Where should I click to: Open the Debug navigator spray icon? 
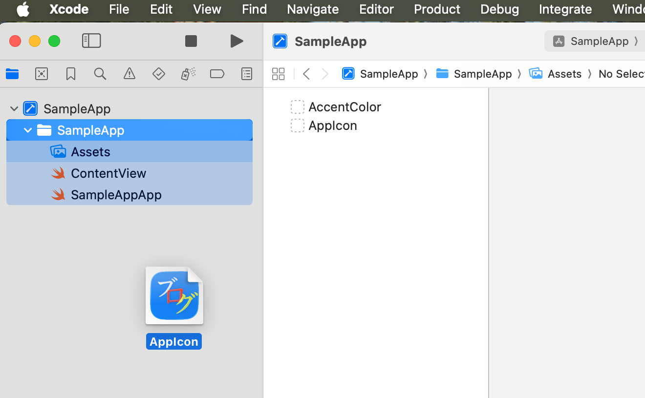tap(188, 74)
